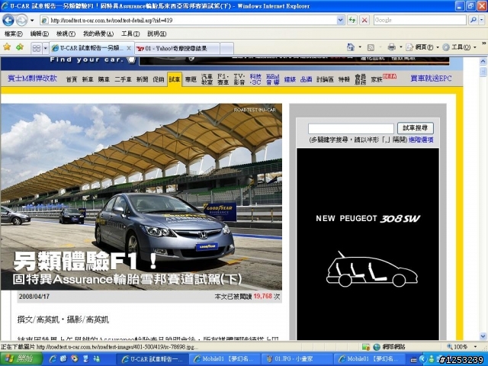The width and height of the screenshot is (488, 366).
Task: Open the 進階選項 advanced options link
Action: click(x=421, y=140)
